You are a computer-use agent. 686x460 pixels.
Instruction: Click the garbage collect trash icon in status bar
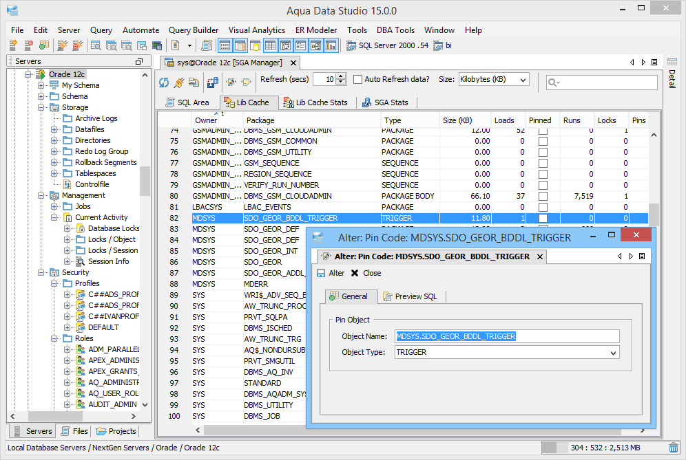click(x=674, y=448)
